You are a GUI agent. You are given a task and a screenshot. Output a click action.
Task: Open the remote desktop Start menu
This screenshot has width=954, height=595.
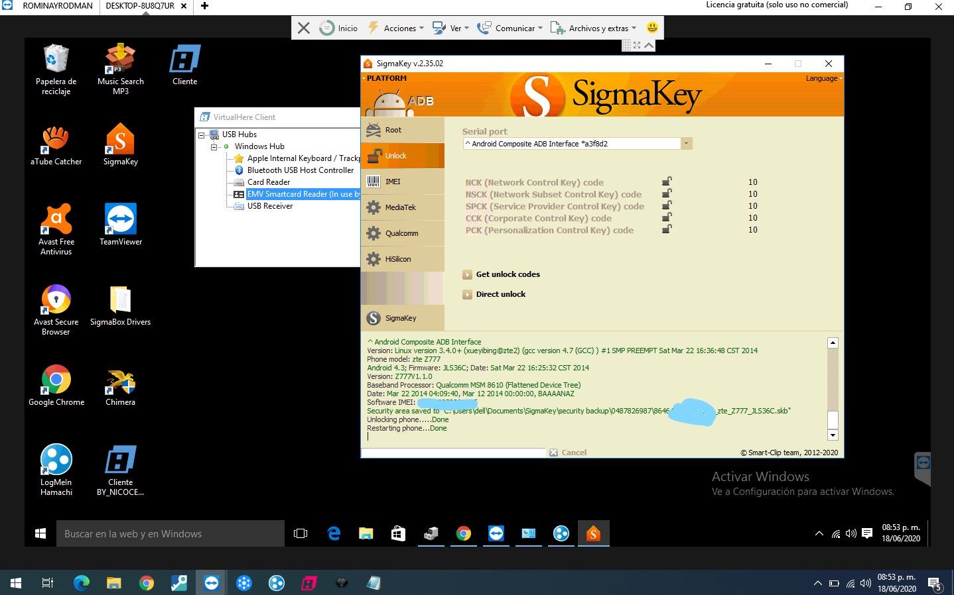tap(40, 533)
